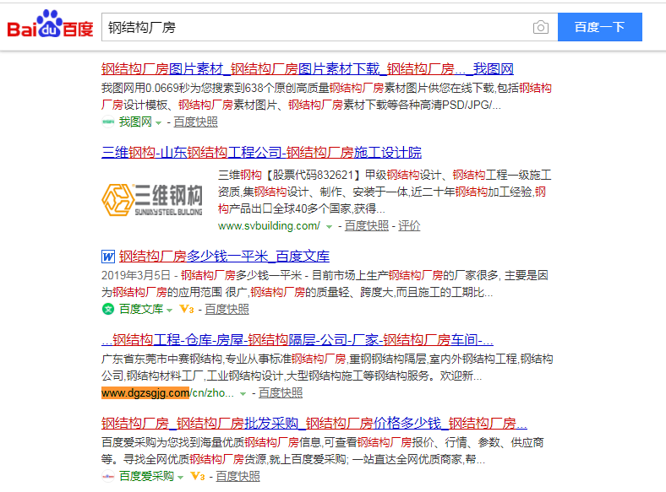This screenshot has width=666, height=492.
Task: Click the Word document icon
Action: [108, 257]
